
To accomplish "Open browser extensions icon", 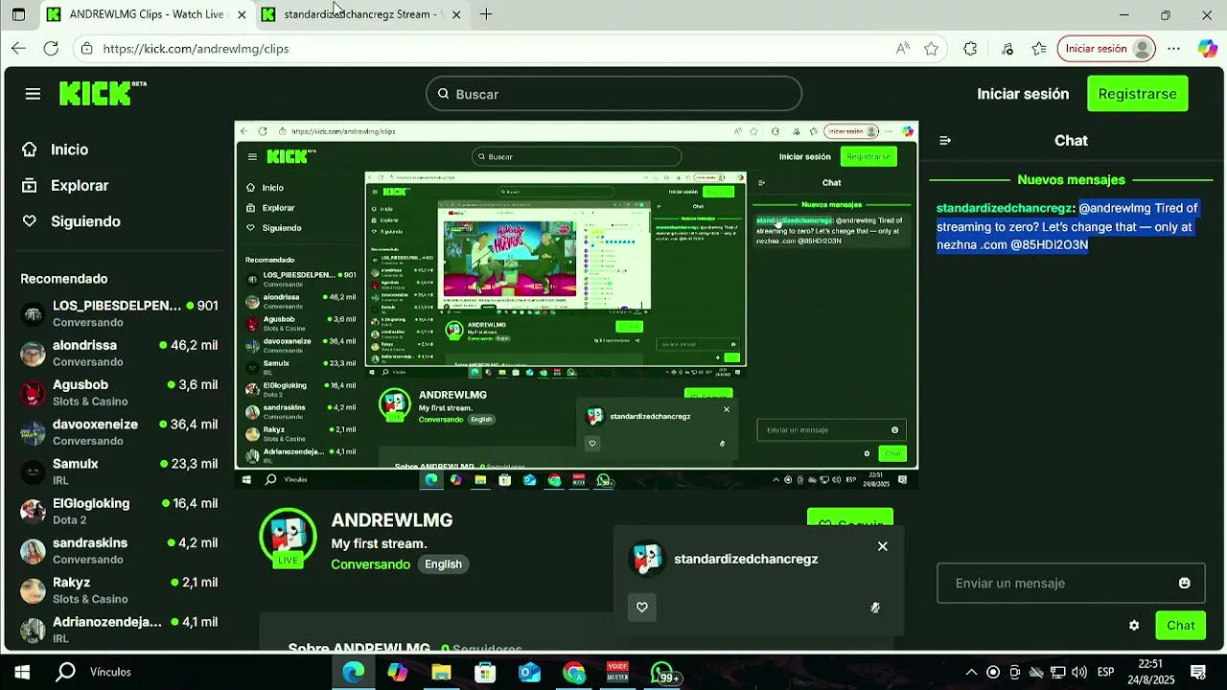I will click(970, 48).
